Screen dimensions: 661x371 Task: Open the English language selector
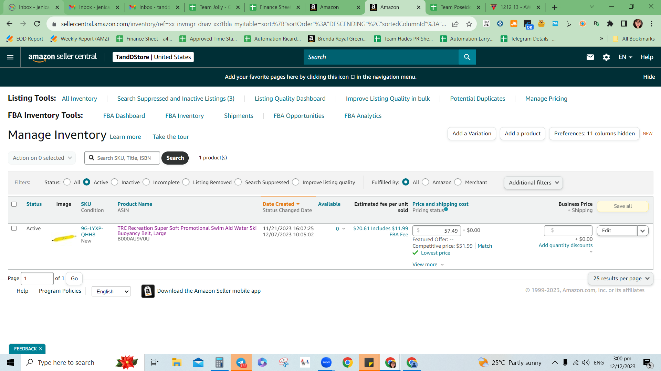[x=111, y=291]
